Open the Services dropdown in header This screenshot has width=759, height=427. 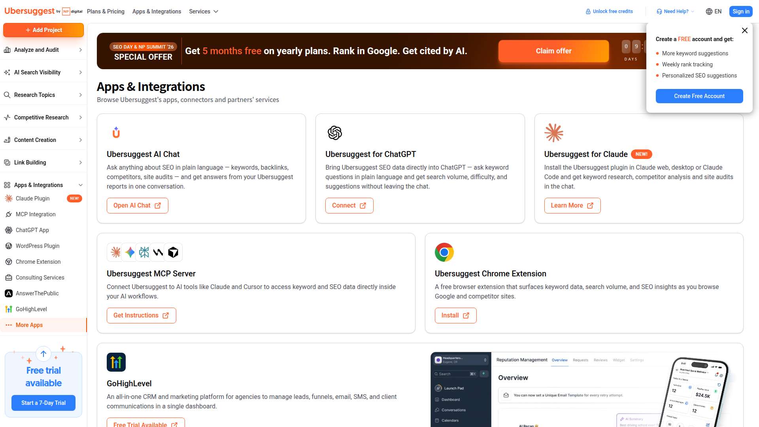204,11
